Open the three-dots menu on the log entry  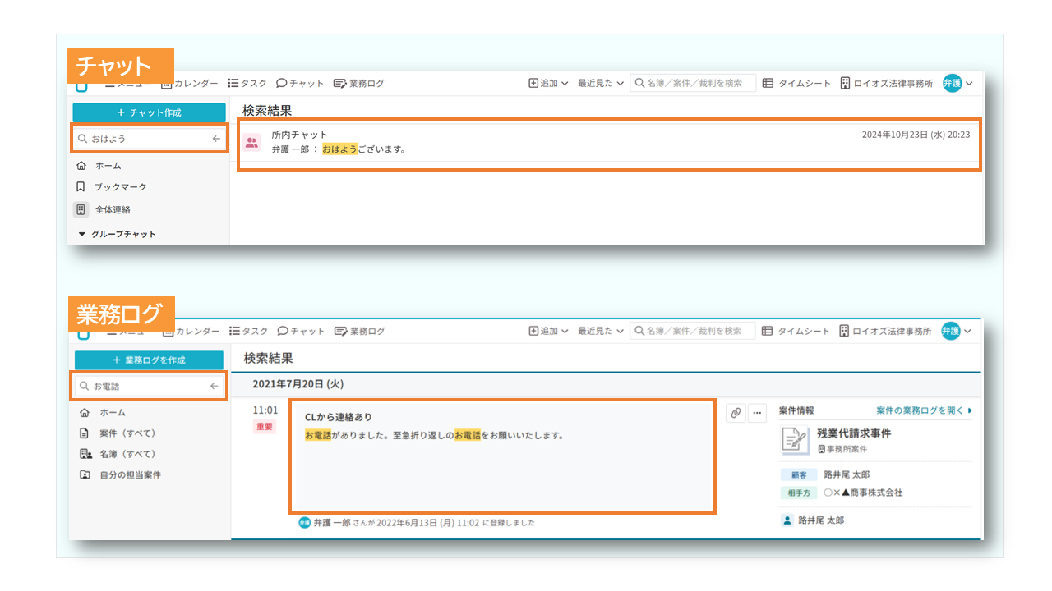pos(757,413)
